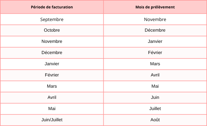Select Avril in the prélèvement column
The height and width of the screenshot is (126, 207).
click(x=155, y=75)
